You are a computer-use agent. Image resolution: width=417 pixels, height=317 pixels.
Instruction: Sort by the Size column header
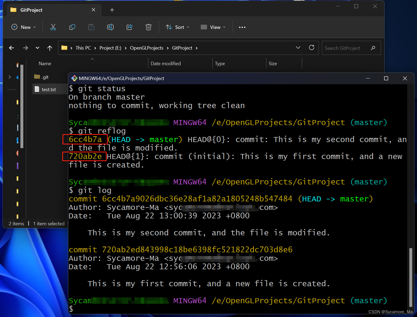273,63
